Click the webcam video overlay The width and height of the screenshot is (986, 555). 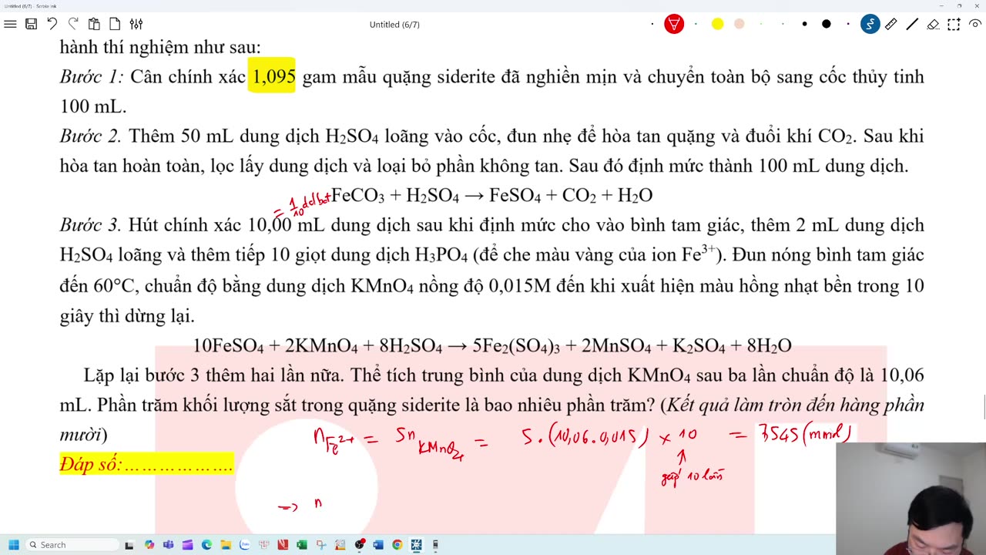911,498
